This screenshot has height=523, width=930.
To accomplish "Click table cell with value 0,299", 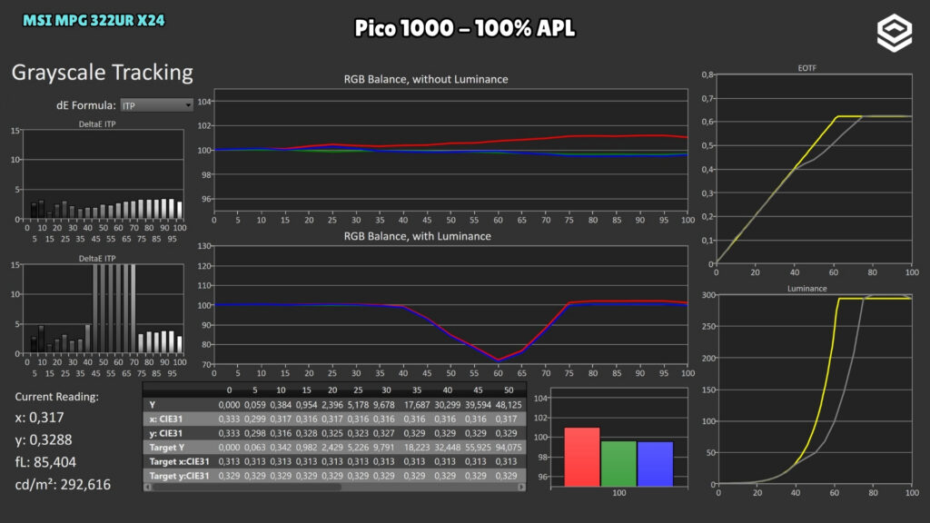I will tap(255, 419).
